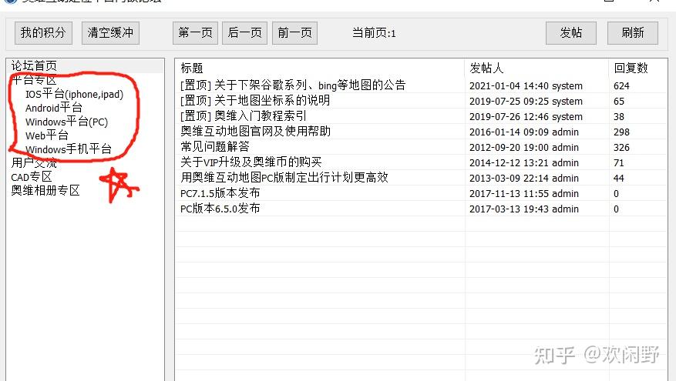
Task: Go to previous page with 前一页
Action: tap(294, 33)
